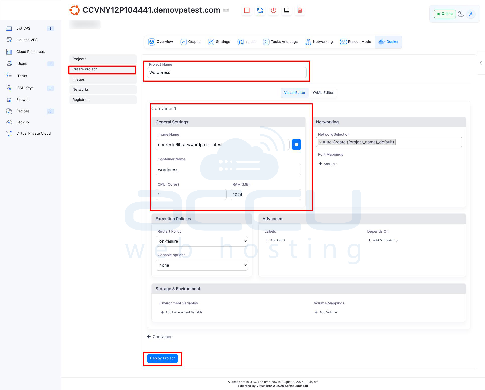Open the user profile avatar icon

(x=471, y=14)
